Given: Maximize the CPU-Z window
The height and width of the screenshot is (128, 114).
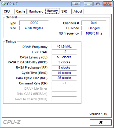Looking at the screenshot, I should click(98, 4).
